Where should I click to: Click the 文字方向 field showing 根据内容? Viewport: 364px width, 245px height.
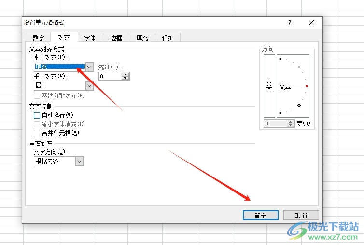(x=55, y=161)
